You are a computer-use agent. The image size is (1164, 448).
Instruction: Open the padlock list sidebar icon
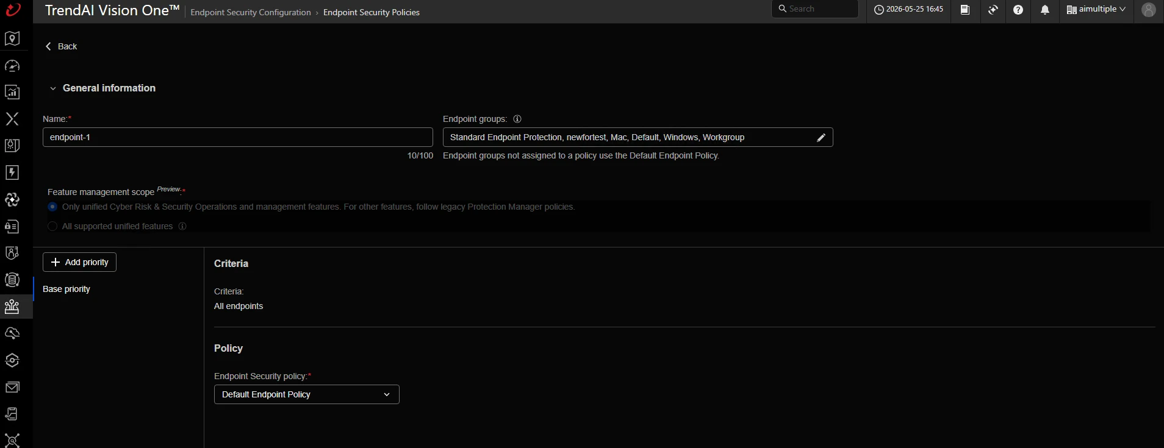(x=12, y=226)
